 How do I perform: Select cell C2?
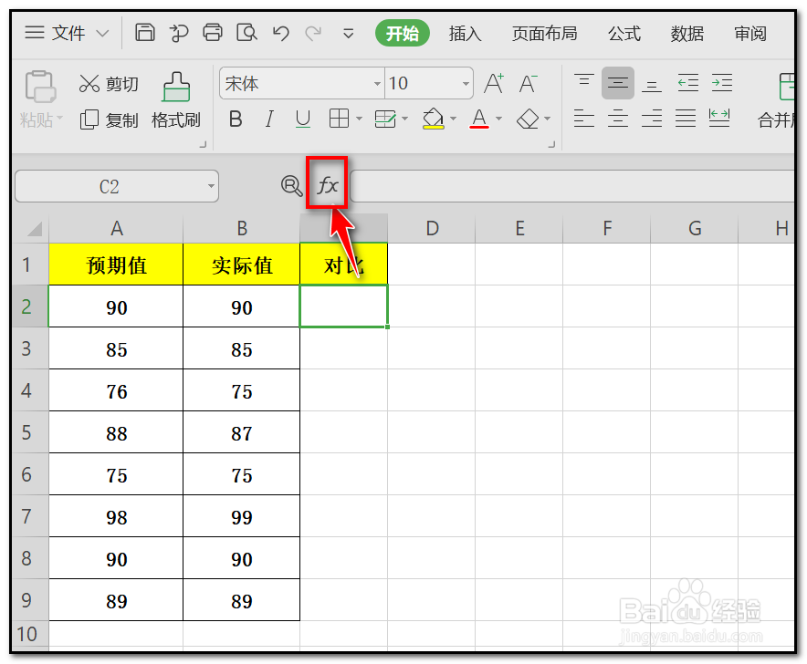click(x=344, y=306)
